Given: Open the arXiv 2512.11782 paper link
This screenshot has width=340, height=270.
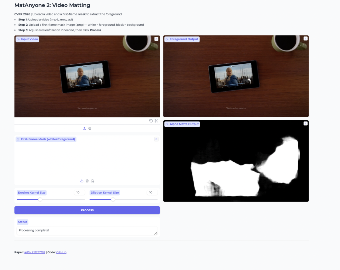Looking at the screenshot, I should (35, 252).
